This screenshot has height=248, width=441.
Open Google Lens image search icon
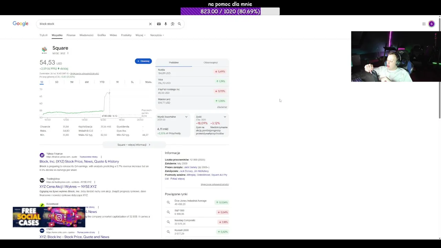[173, 24]
